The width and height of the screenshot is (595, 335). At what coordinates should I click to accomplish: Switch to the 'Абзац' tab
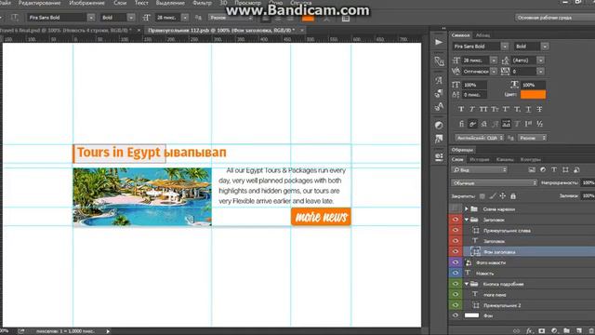coord(483,35)
